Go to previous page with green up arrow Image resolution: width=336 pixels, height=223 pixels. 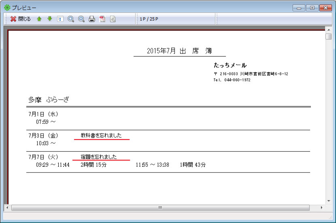pyautogui.click(x=39, y=19)
